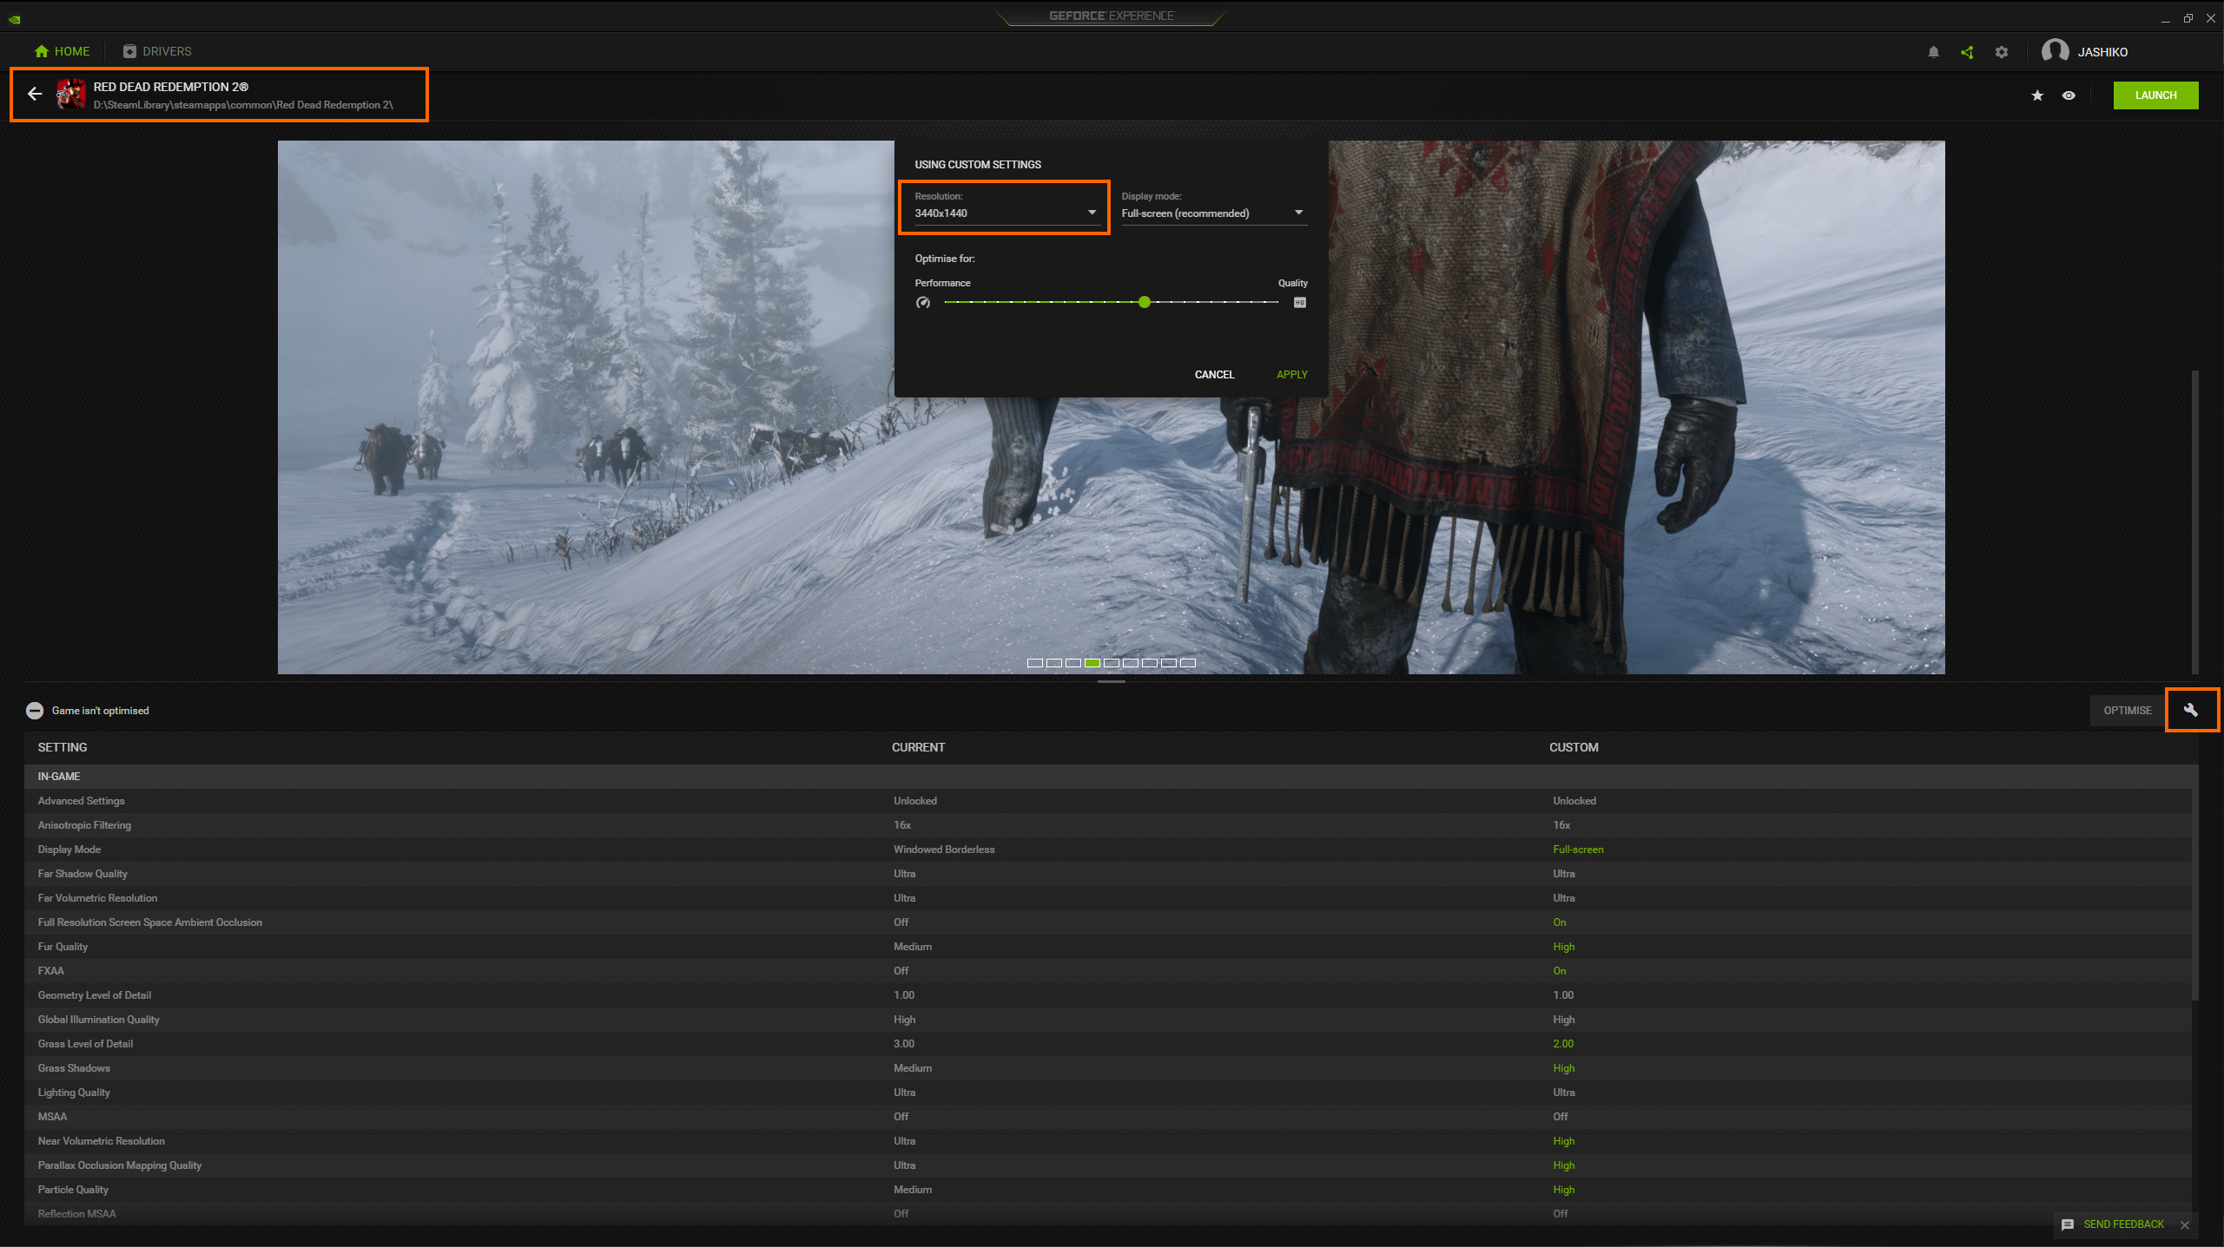Click the share icon in top bar
The width and height of the screenshot is (2224, 1247).
click(x=1967, y=52)
